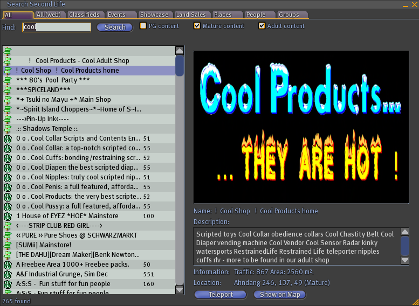Screen dimensions: 419x306
Task: Open the Events tab
Action: pos(121,15)
